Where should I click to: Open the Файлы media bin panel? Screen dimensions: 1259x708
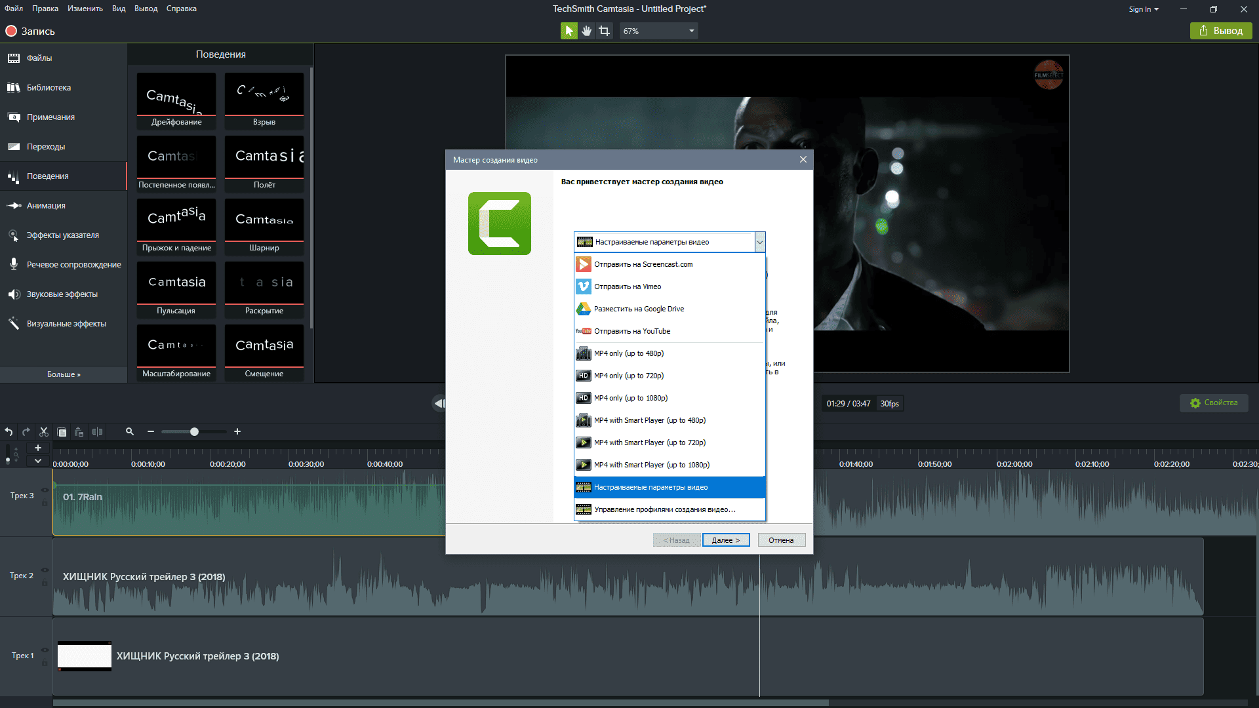[64, 58]
